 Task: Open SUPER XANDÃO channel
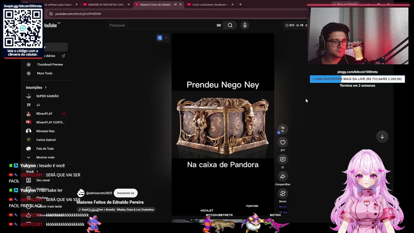point(47,96)
